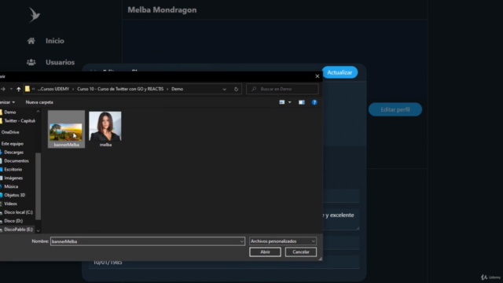Open the Organizar menu
The height and width of the screenshot is (283, 503).
[x=7, y=102]
